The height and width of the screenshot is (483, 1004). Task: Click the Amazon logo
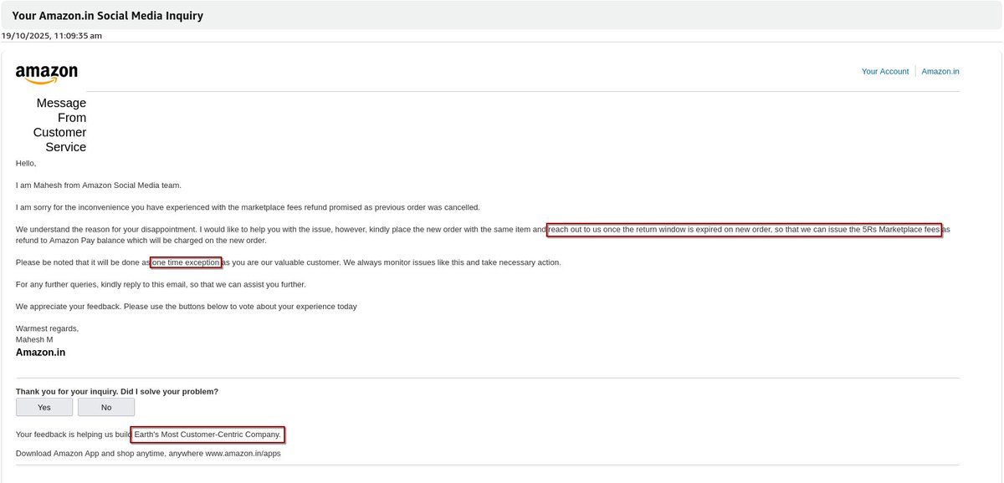pyautogui.click(x=47, y=74)
